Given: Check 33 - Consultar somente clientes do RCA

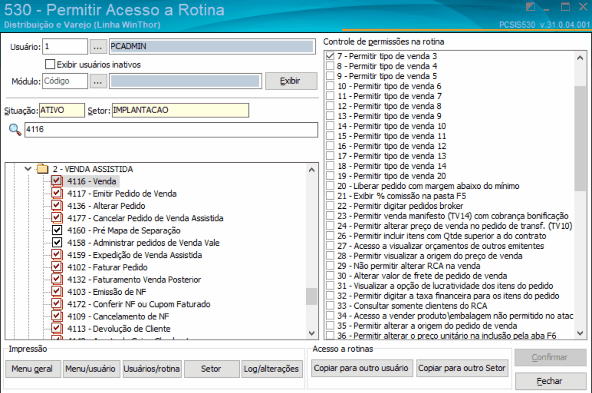Looking at the screenshot, I should pyautogui.click(x=330, y=305).
